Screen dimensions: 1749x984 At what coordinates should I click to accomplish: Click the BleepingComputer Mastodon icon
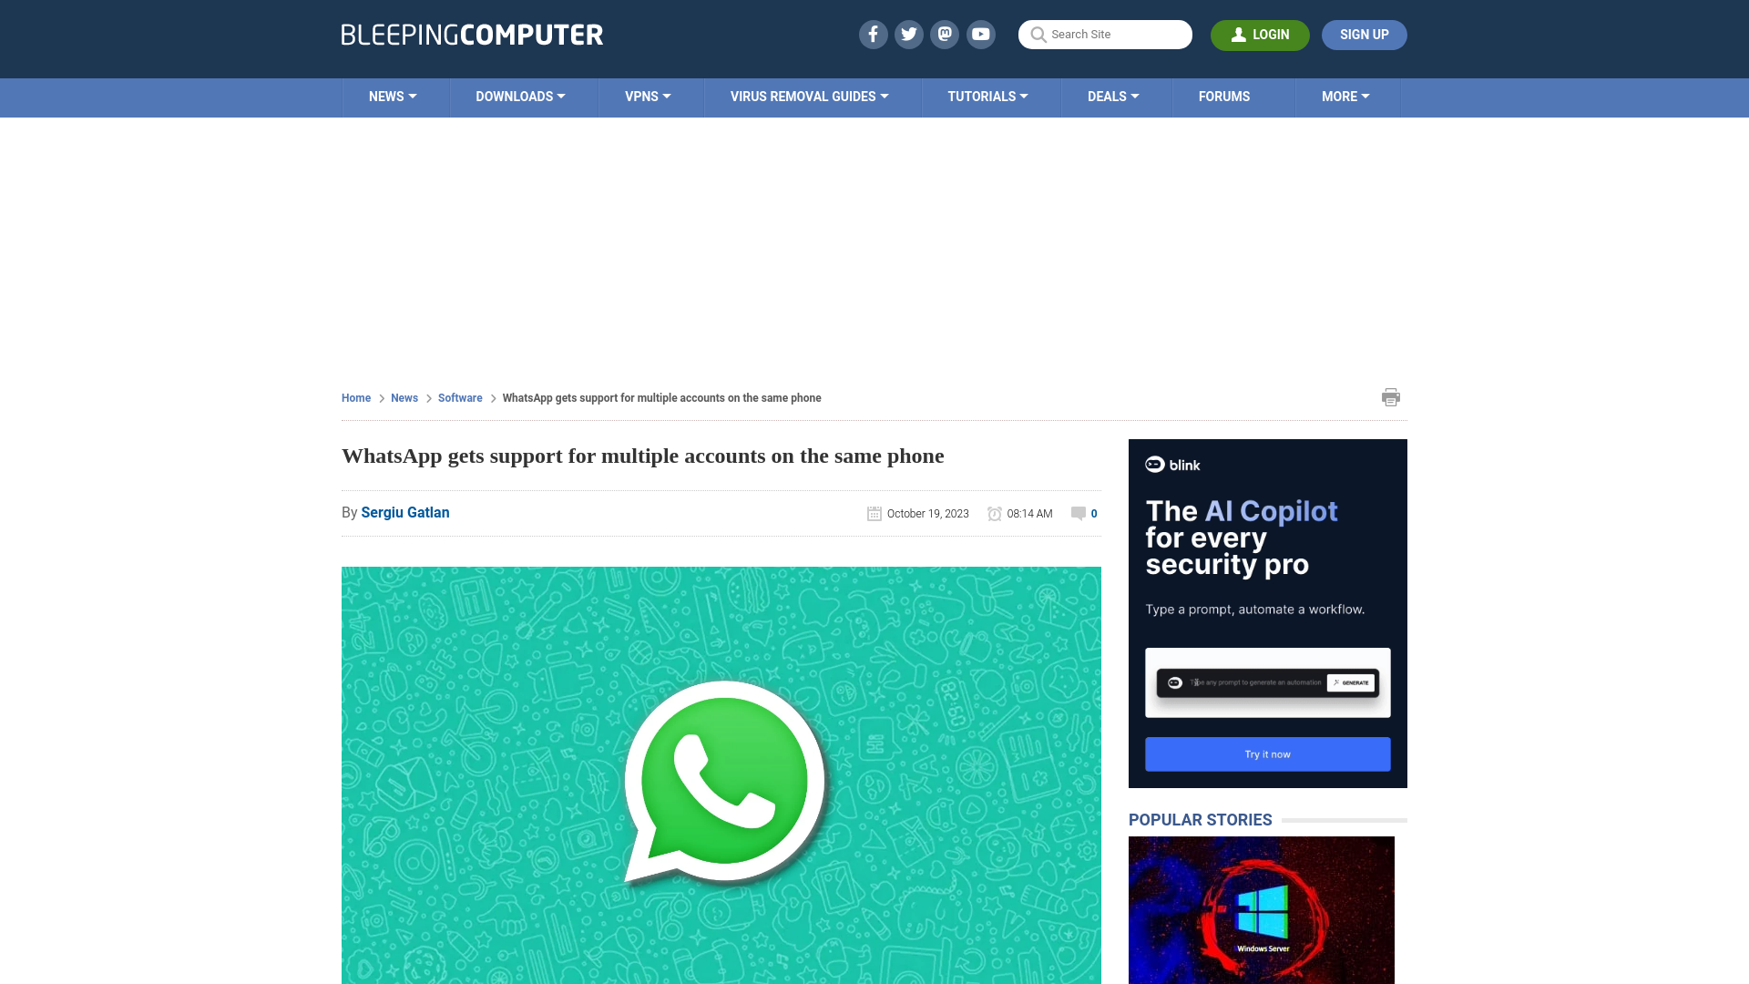(x=946, y=34)
